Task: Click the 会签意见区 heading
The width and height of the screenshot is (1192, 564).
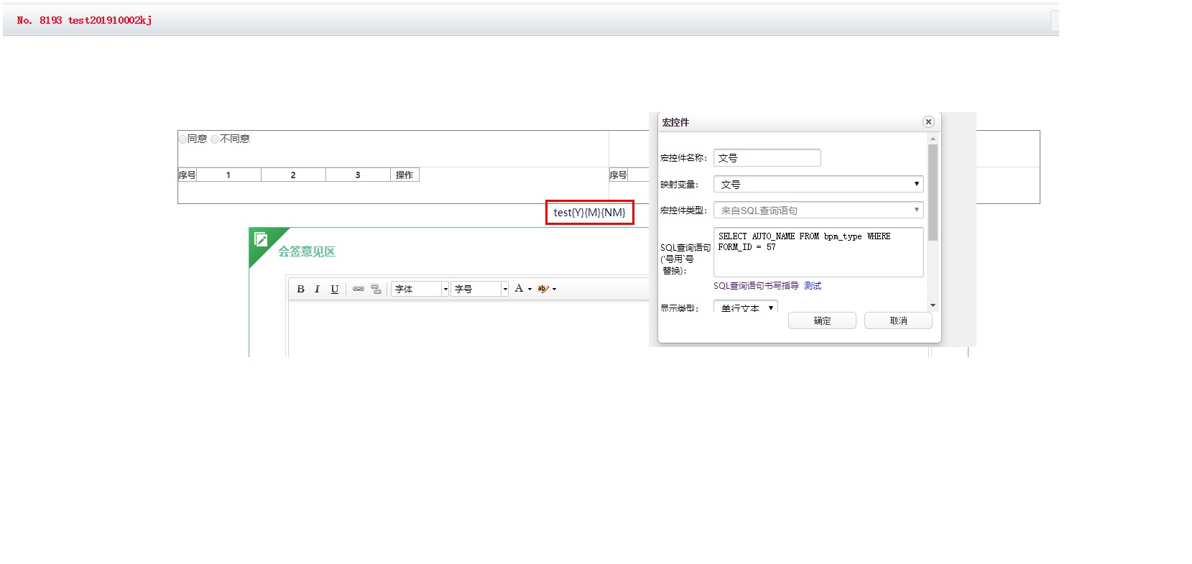Action: 307,251
